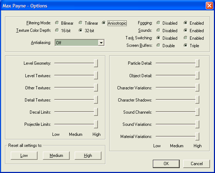Viewport: 215px width, 173px height.
Task: Click the Character Shadows slider thumb
Action: point(197,100)
